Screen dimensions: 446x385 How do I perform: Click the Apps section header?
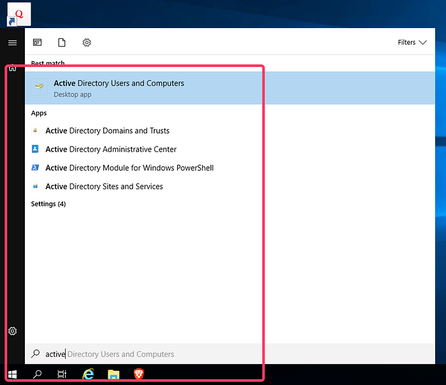pos(39,113)
